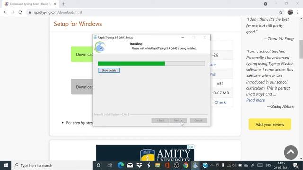Reload the rapidtyping downloads page
This screenshot has height=170, width=303.
[20, 12]
